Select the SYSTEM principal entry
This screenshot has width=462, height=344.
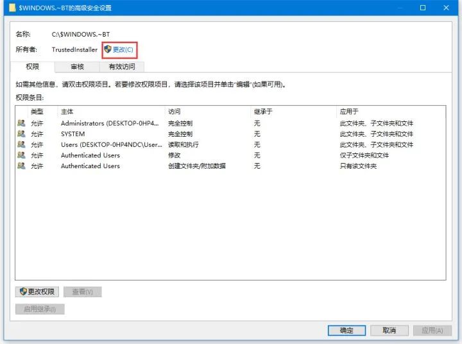click(230, 134)
